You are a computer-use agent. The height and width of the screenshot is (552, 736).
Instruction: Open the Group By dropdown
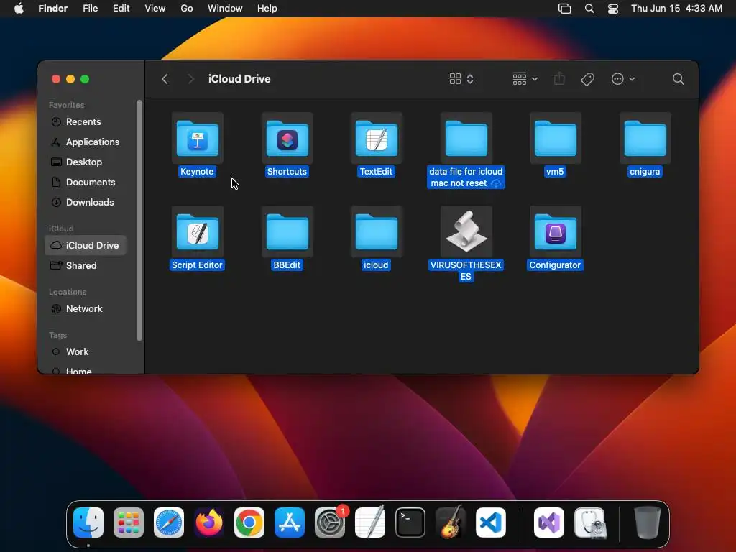coord(525,79)
